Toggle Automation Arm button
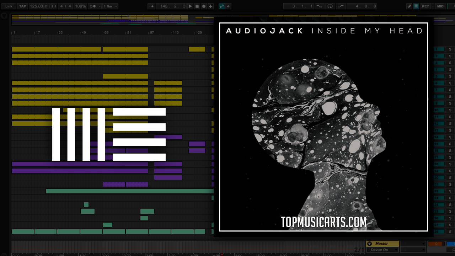This screenshot has width=455, height=256. [221, 6]
